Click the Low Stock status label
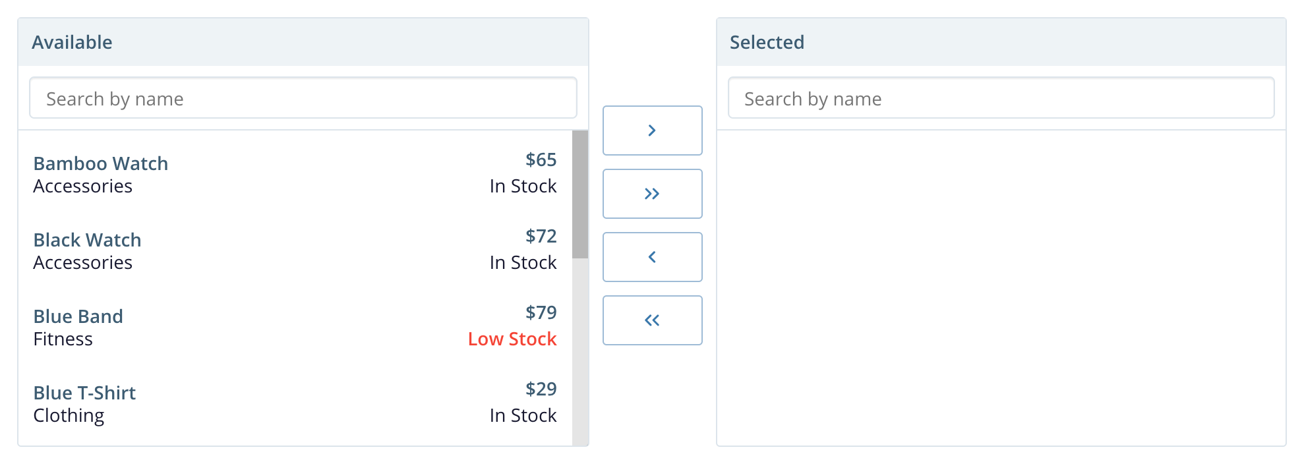 (512, 339)
